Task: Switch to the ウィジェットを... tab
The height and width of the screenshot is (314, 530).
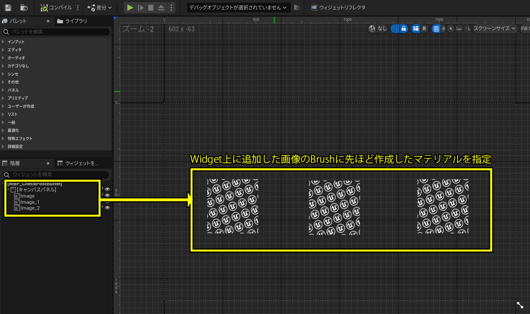Action: pos(79,163)
